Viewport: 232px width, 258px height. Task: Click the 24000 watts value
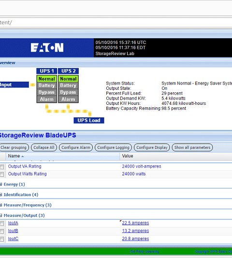(x=134, y=174)
